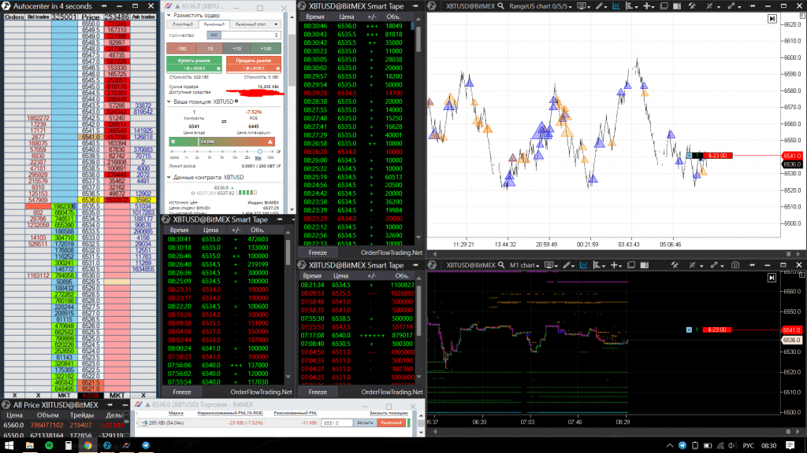Select the 'Рыночный стоп' order tab
This screenshot has width=807, height=453.
[250, 24]
